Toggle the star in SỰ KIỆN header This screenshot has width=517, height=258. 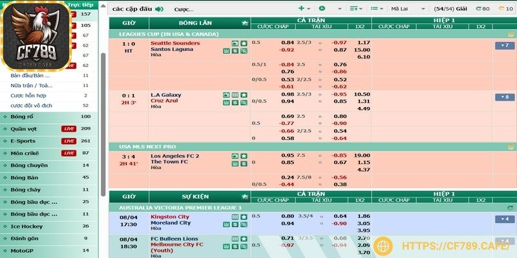tap(245, 197)
